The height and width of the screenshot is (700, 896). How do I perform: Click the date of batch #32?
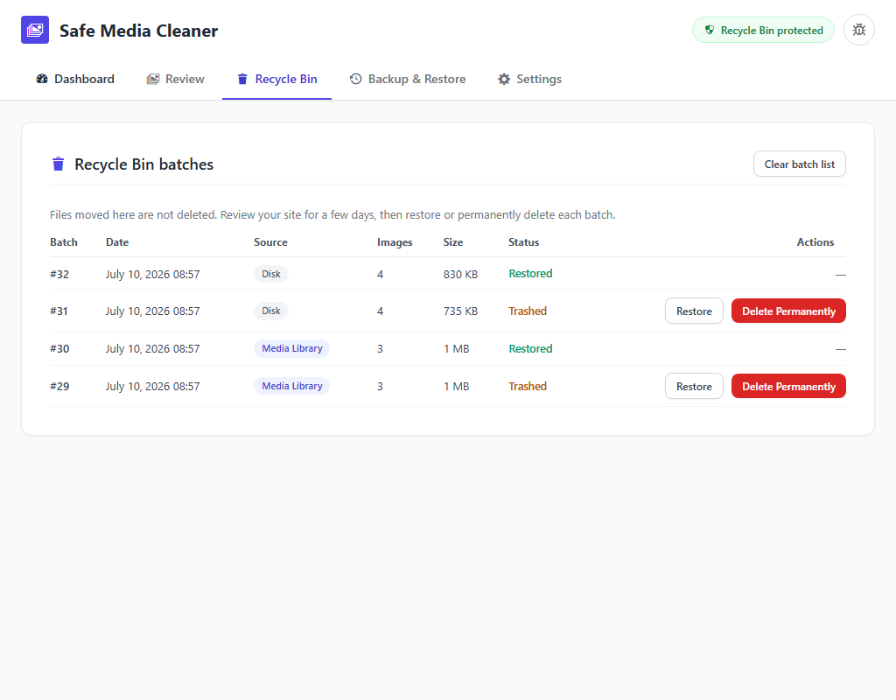point(152,274)
